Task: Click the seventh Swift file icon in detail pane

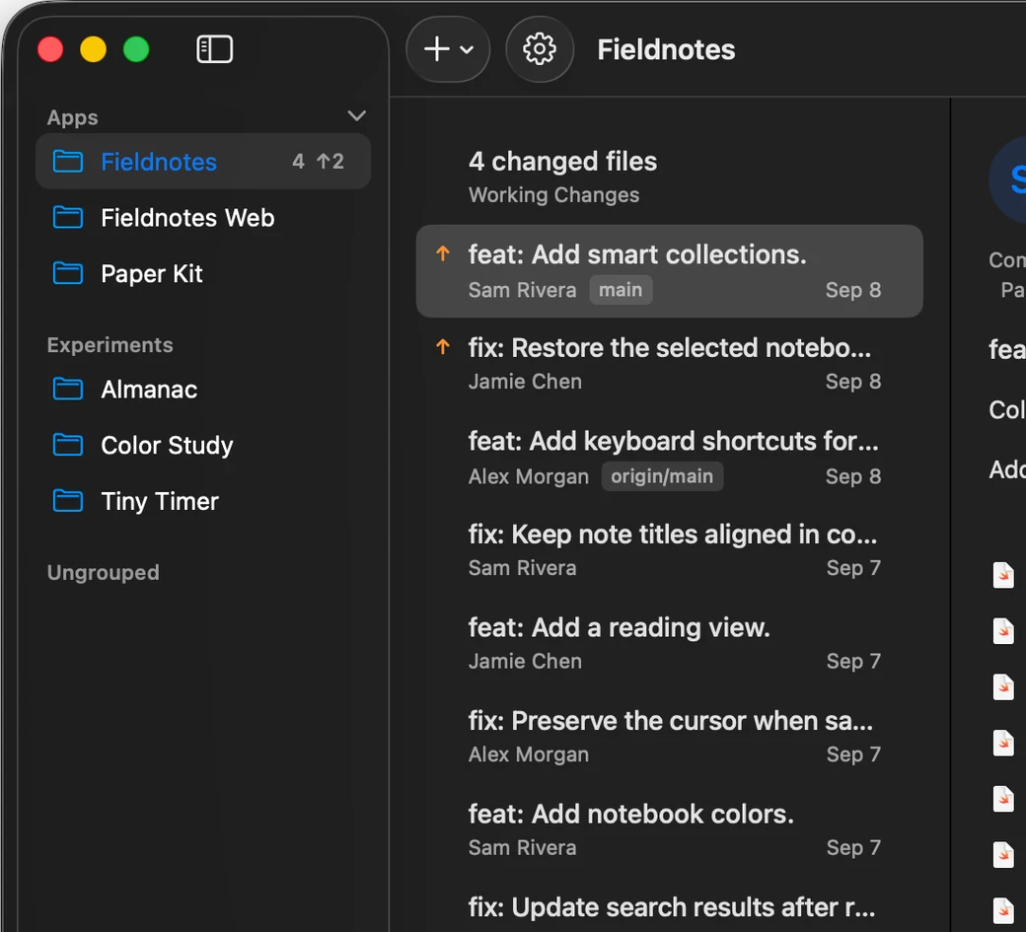Action: (x=1003, y=911)
